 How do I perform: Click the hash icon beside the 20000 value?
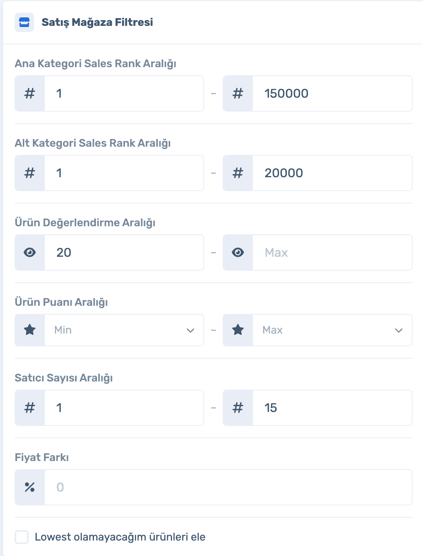coord(238,173)
